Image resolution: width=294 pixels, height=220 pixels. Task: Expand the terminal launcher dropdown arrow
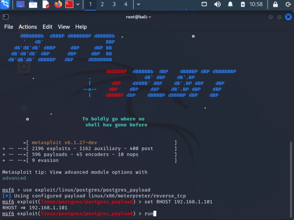[x=78, y=4]
